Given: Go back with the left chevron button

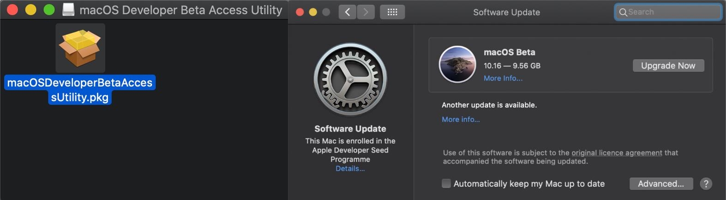Looking at the screenshot, I should pyautogui.click(x=348, y=12).
